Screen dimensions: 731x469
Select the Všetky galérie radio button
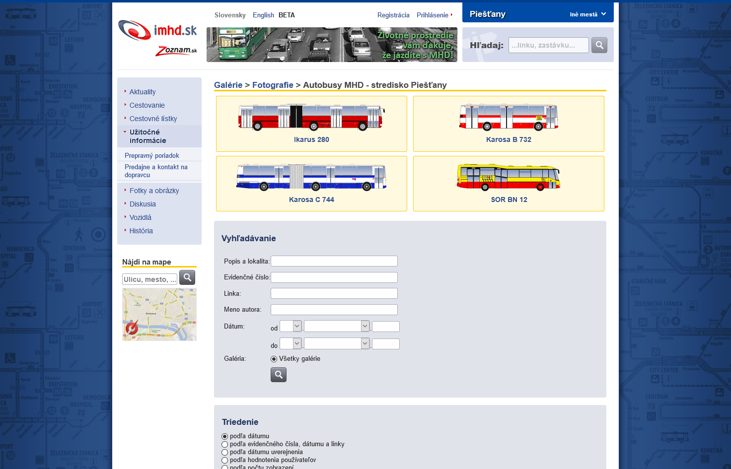(x=274, y=359)
